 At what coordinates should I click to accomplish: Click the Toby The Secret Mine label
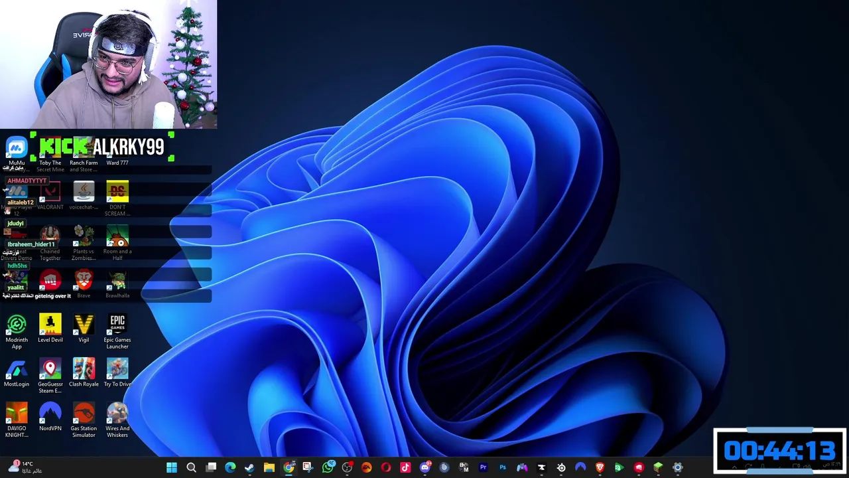pos(50,166)
